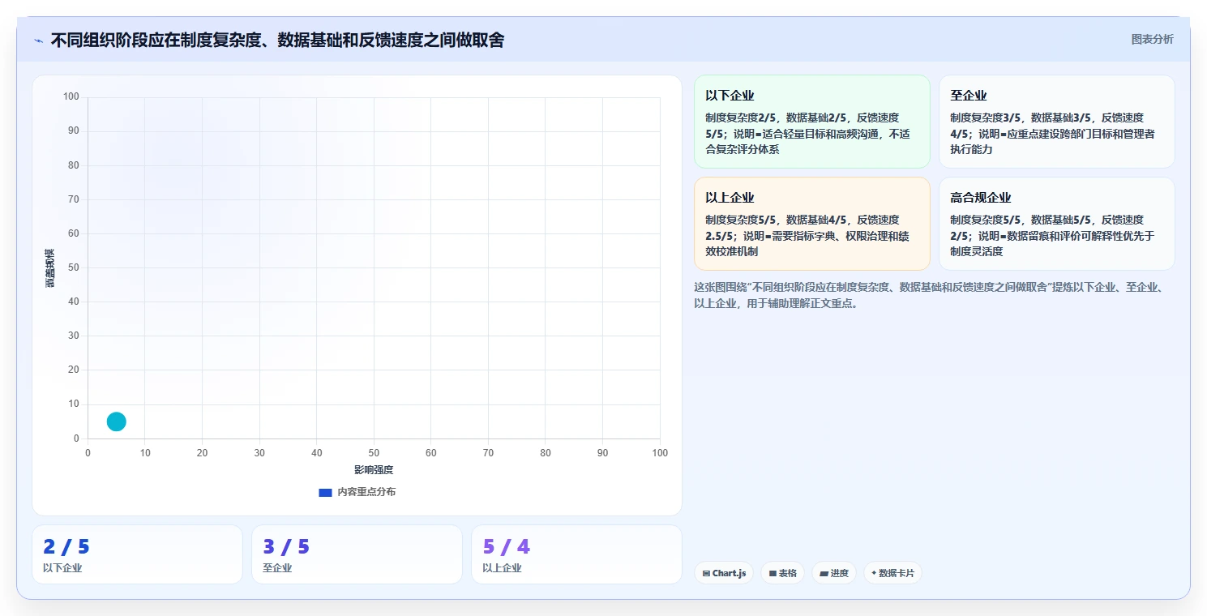Click the 3 / 5 至企业 stat card
1207x616 pixels.
coord(357,554)
